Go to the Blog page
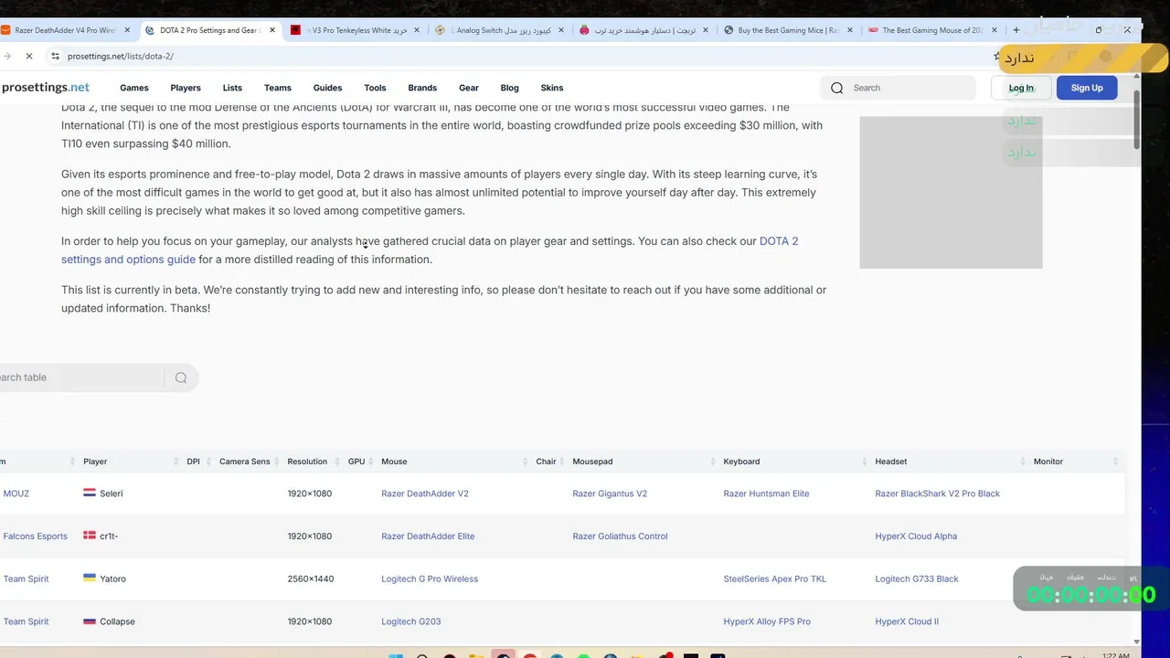 click(510, 88)
